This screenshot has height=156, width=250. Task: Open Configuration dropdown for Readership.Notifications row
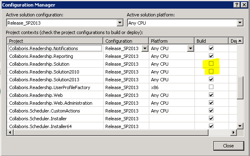[x=145, y=48]
